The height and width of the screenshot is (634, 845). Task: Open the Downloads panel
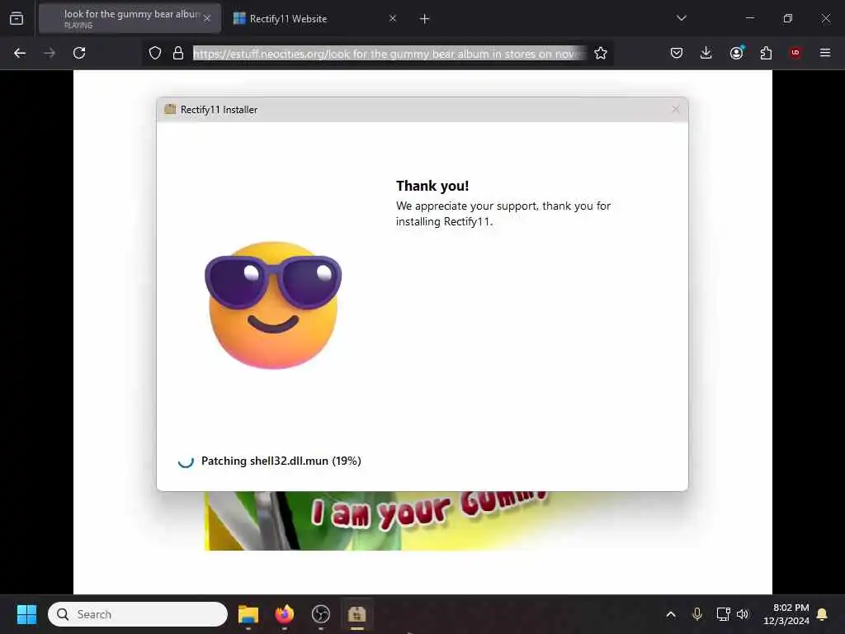coord(706,53)
